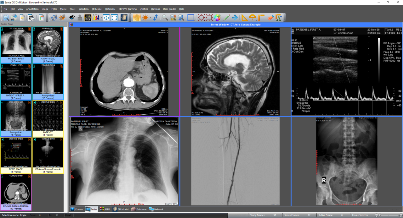
Task: Select the Pan hand tool
Action: click(136, 18)
